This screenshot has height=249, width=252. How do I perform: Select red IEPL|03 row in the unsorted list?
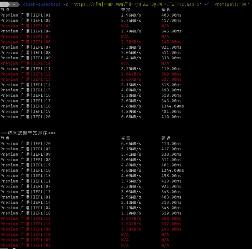tap(25, 26)
